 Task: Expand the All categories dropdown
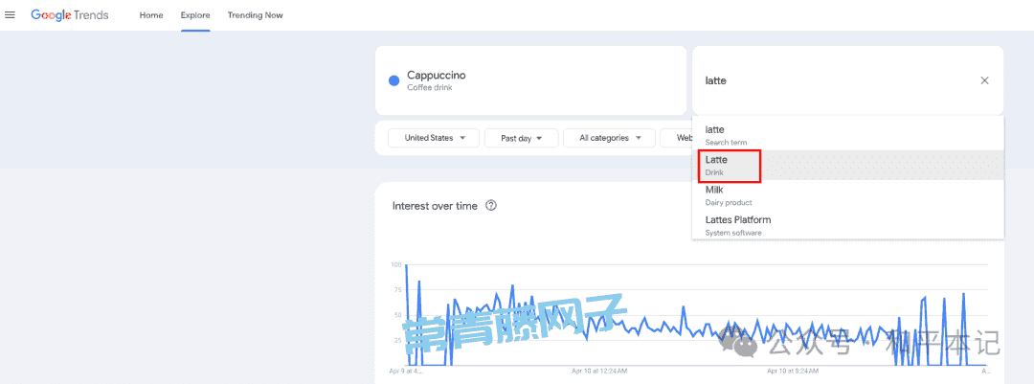[609, 138]
